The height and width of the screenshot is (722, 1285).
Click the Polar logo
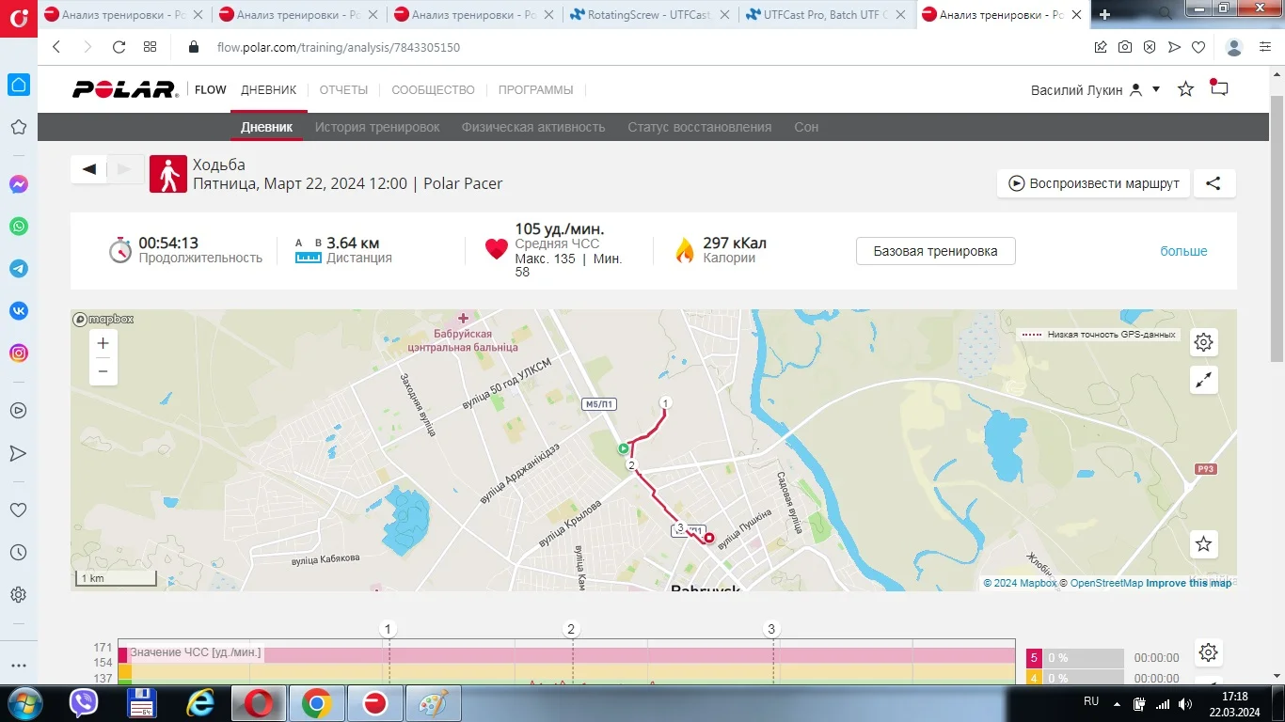(125, 89)
